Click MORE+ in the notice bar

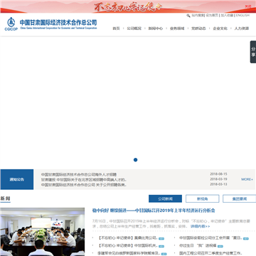(x=247, y=179)
